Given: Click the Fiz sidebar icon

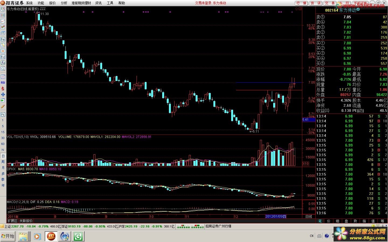Looking at the screenshot, I should pos(3,57).
